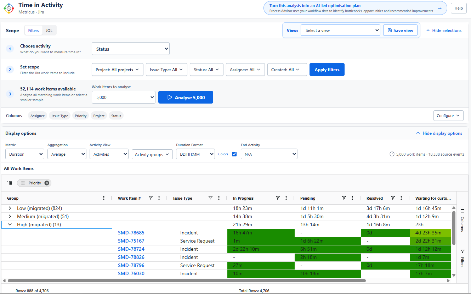This screenshot has height=294, width=471.
Task: Open the Columns side panel
Action: [463, 220]
